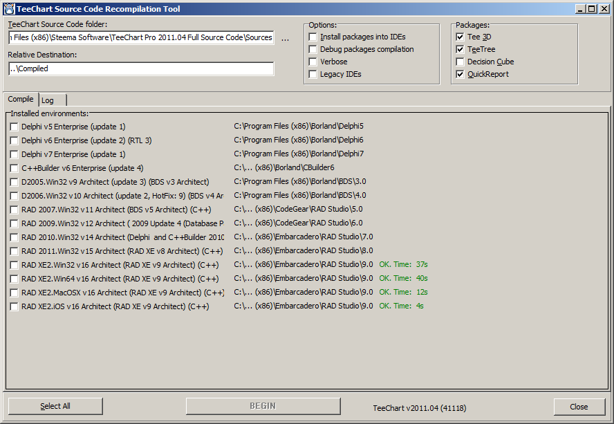Switch to the Log tab
Screen dimensions: 614x424
53,100
